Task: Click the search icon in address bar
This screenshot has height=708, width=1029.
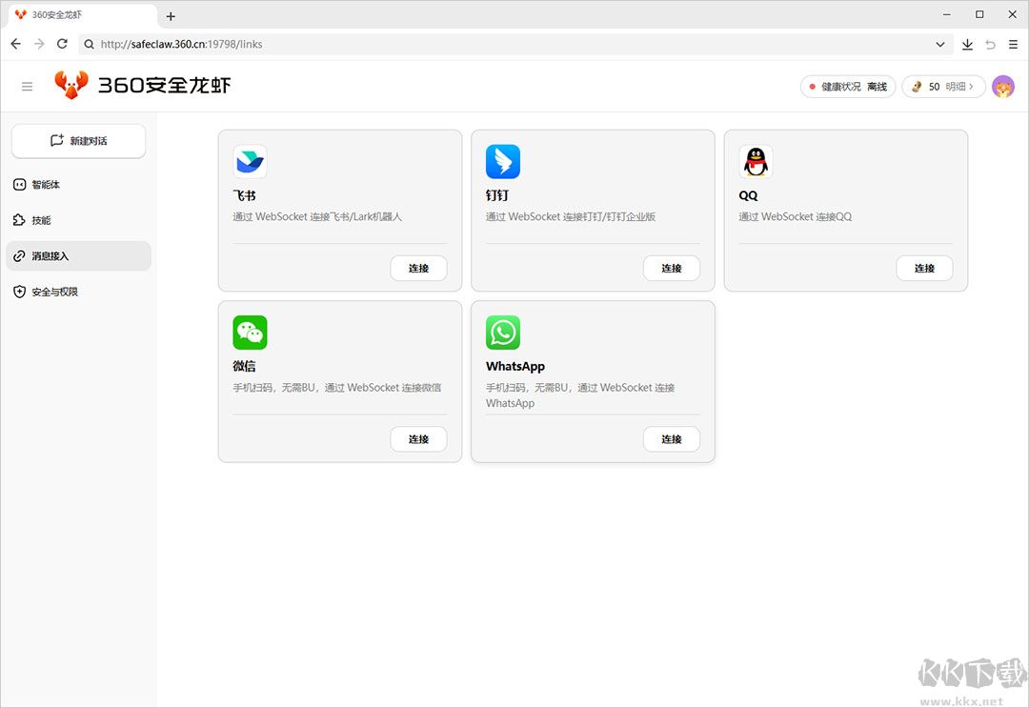Action: (x=90, y=44)
